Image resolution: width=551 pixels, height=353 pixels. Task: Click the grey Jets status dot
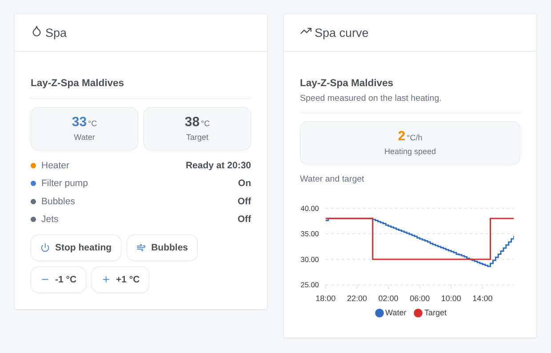(33, 219)
